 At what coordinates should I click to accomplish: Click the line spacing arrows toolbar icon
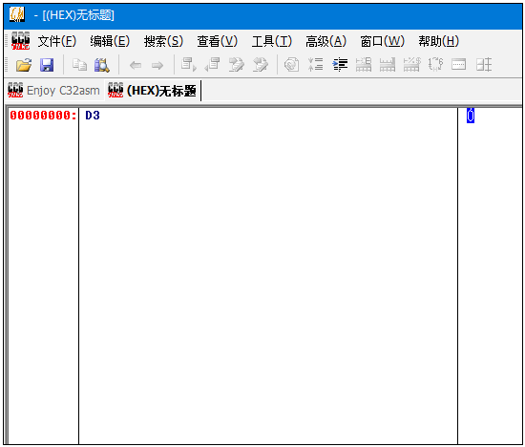(316, 65)
